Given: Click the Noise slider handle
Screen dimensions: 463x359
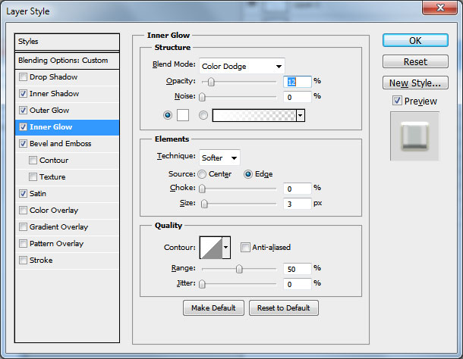Looking at the screenshot, I should coord(202,97).
